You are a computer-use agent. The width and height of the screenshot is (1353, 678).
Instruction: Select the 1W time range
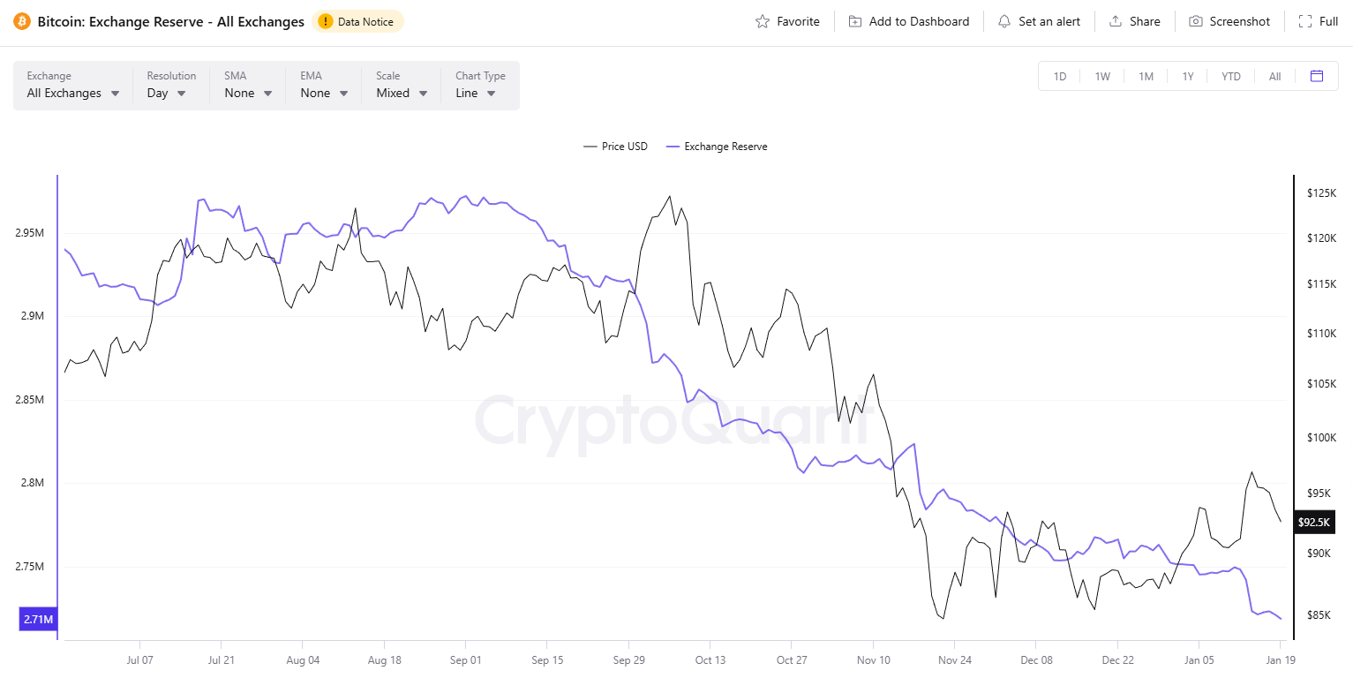pyautogui.click(x=1102, y=76)
